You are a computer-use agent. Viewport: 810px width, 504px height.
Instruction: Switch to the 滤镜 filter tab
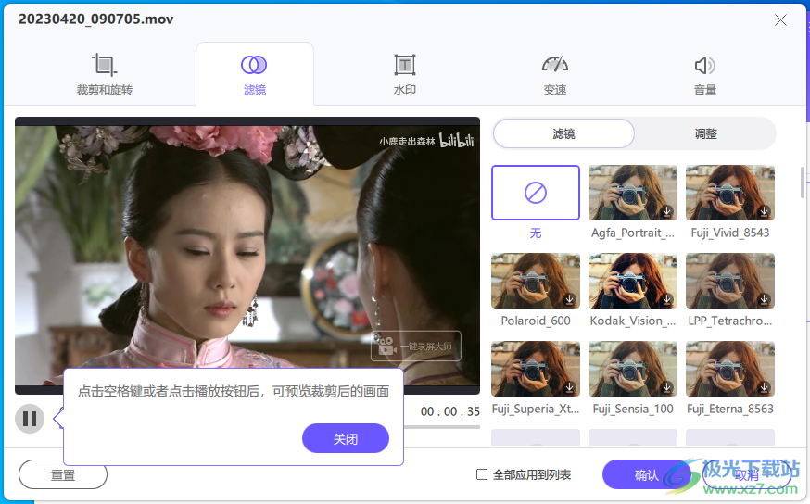254,75
